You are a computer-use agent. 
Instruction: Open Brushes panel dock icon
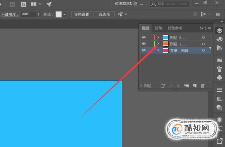click(x=219, y=69)
